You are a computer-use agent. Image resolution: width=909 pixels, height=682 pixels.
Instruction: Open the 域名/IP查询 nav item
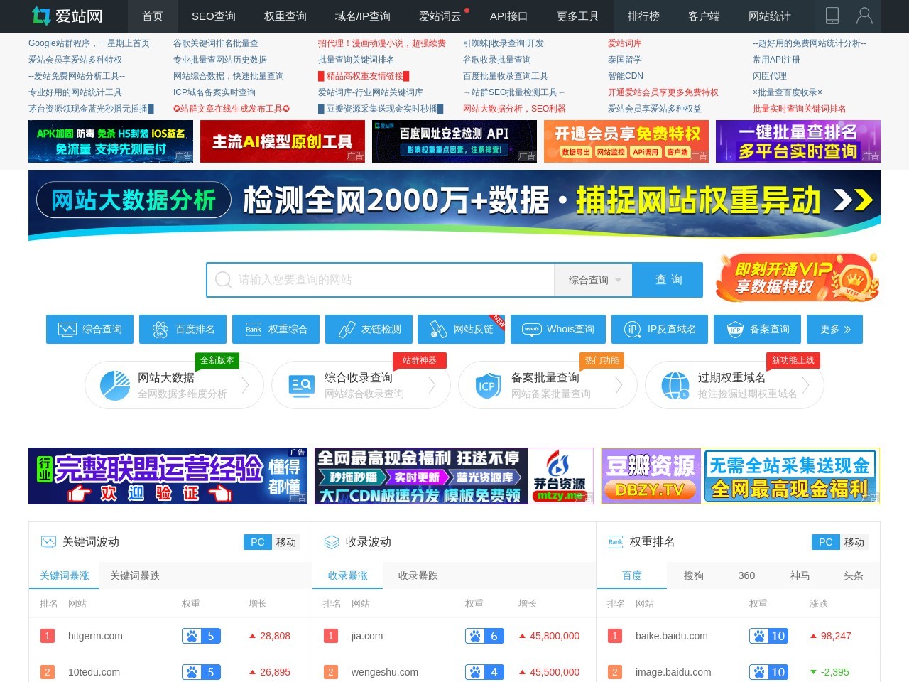363,16
